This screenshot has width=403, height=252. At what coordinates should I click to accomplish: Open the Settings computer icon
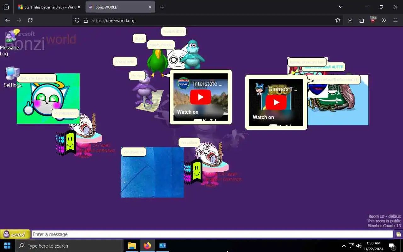pos(12,77)
